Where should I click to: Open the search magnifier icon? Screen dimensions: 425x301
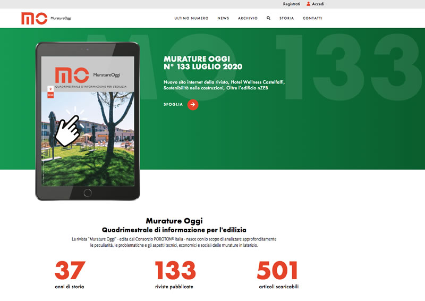pos(268,18)
